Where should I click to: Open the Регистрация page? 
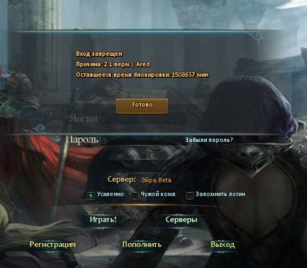(52, 244)
